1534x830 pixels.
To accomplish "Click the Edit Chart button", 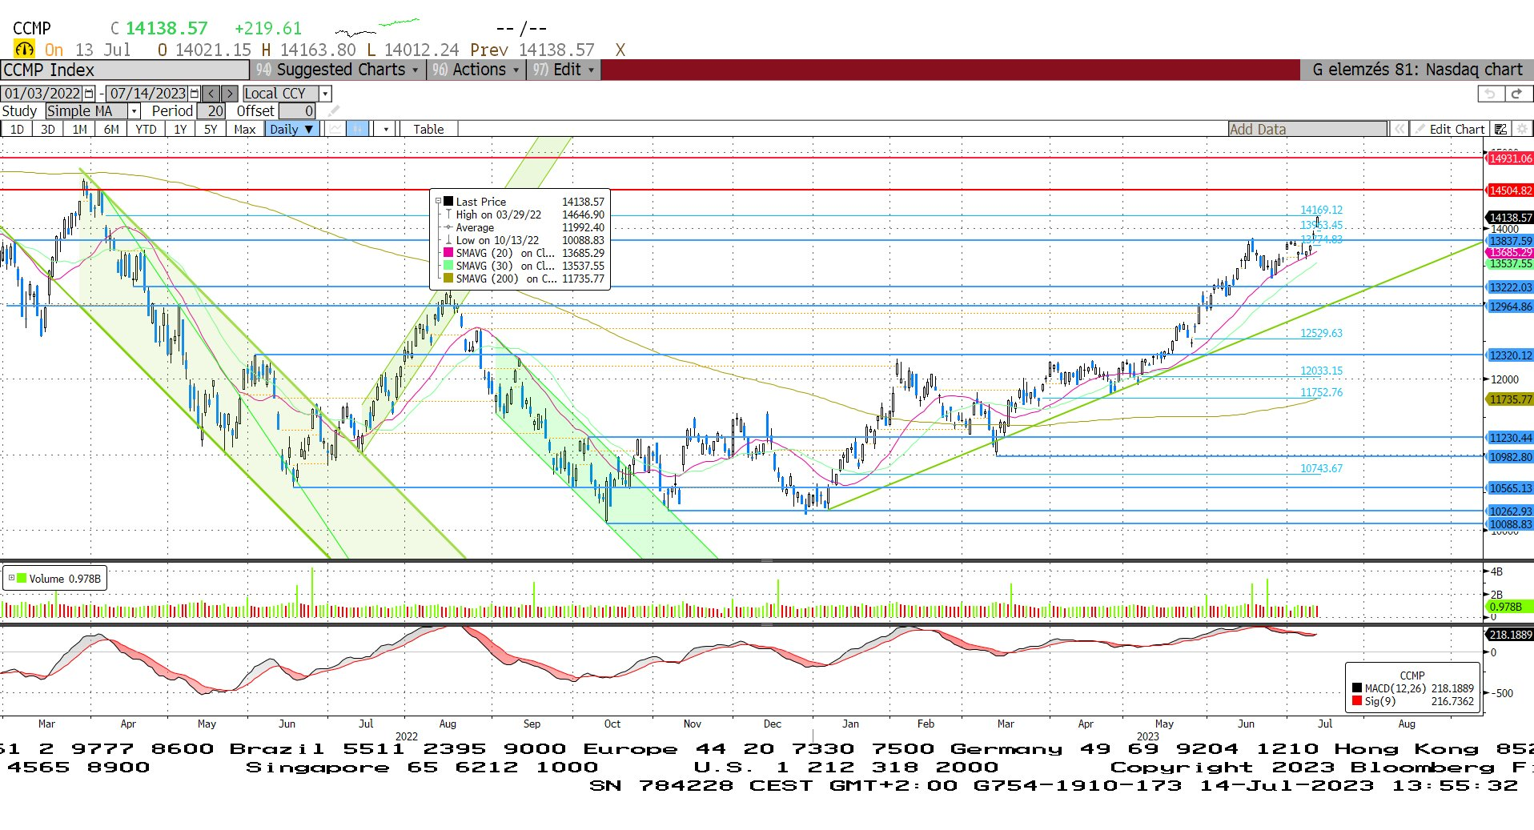I will [1450, 129].
